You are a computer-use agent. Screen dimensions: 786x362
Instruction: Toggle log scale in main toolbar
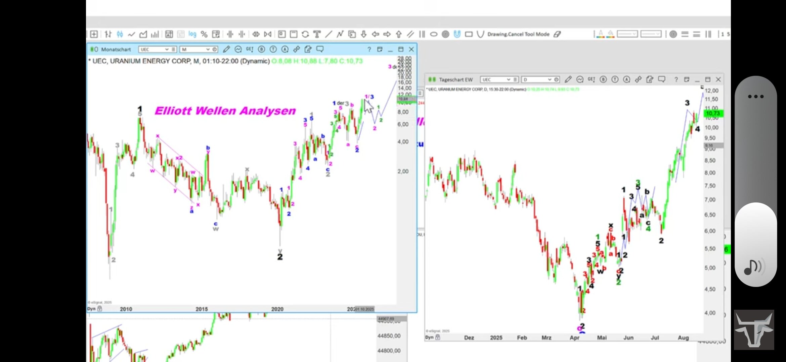[x=192, y=34]
